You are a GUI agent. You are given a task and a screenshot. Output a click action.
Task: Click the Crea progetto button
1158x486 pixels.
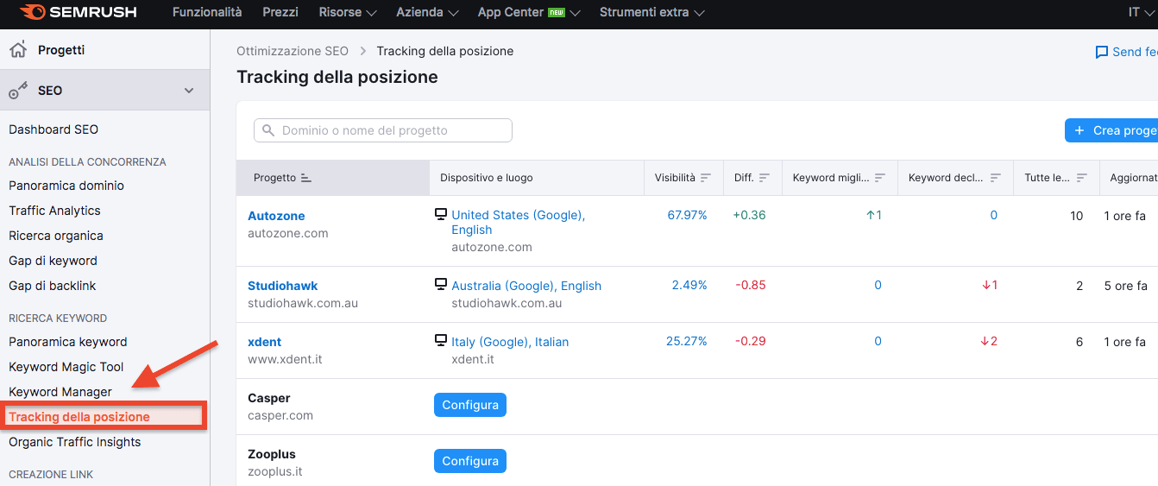tap(1113, 130)
